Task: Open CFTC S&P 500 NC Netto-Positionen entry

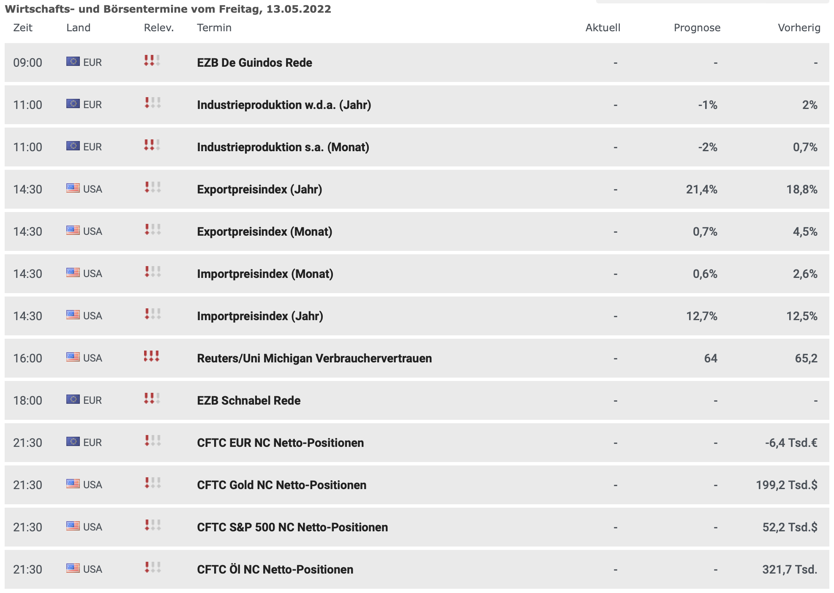Action: coord(292,527)
